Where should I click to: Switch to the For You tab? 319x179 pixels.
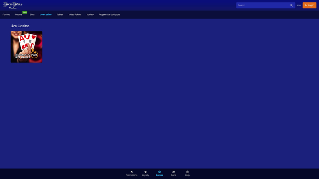pyautogui.click(x=6, y=14)
